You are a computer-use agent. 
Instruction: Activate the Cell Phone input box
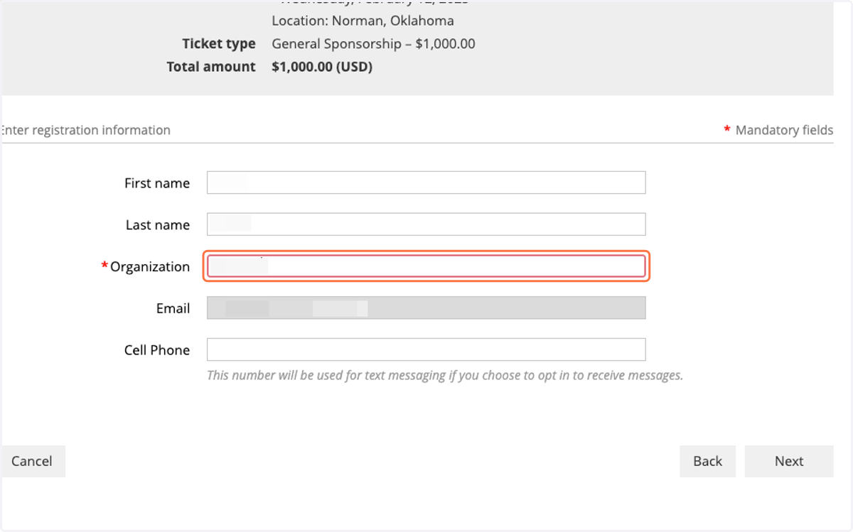[426, 349]
